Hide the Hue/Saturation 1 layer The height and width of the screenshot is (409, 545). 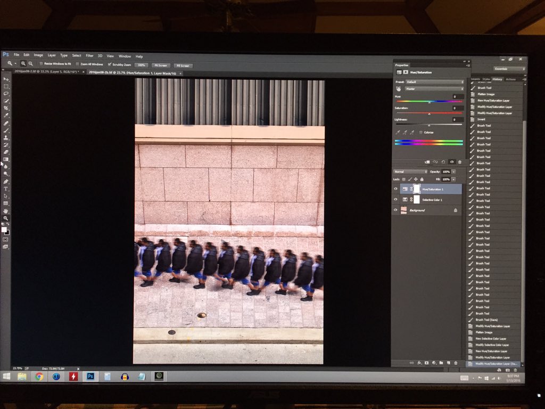point(395,189)
